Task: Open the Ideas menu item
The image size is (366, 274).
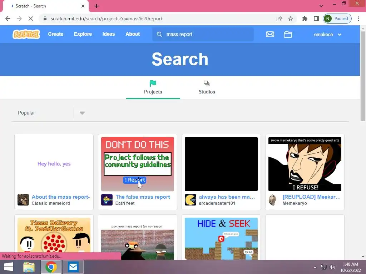Action: (x=109, y=34)
